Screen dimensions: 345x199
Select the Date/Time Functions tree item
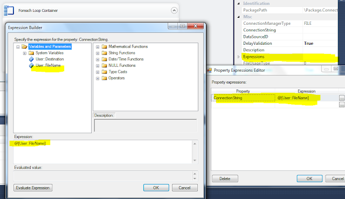(x=126, y=59)
